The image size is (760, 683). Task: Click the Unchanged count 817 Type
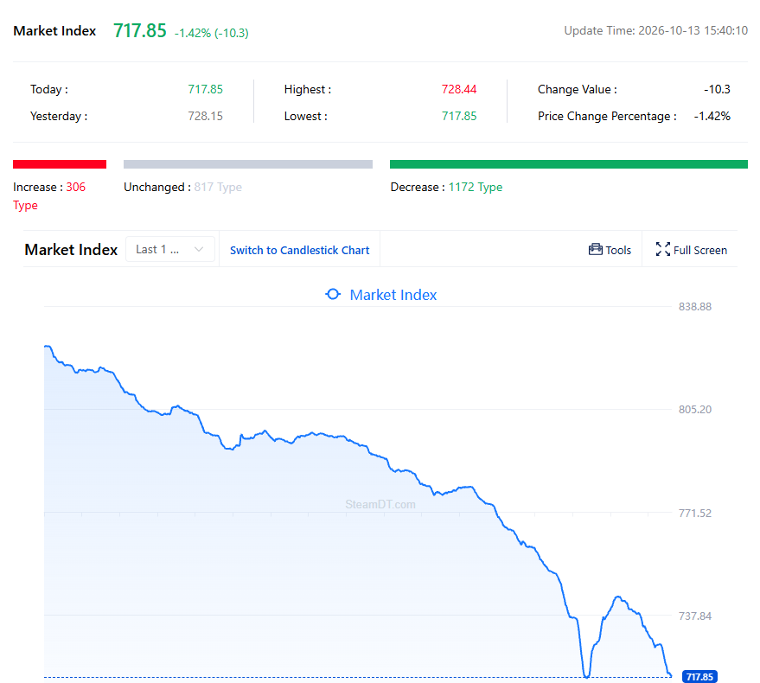coord(218,187)
